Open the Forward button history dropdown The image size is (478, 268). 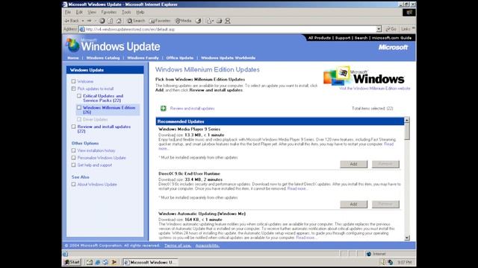click(95, 21)
